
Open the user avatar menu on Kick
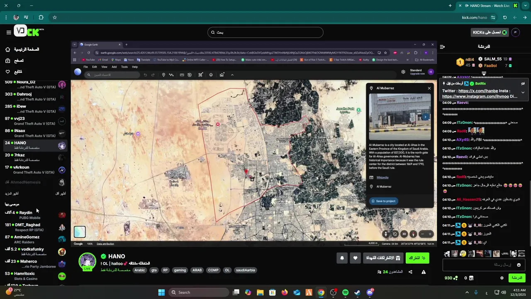[x=516, y=32]
